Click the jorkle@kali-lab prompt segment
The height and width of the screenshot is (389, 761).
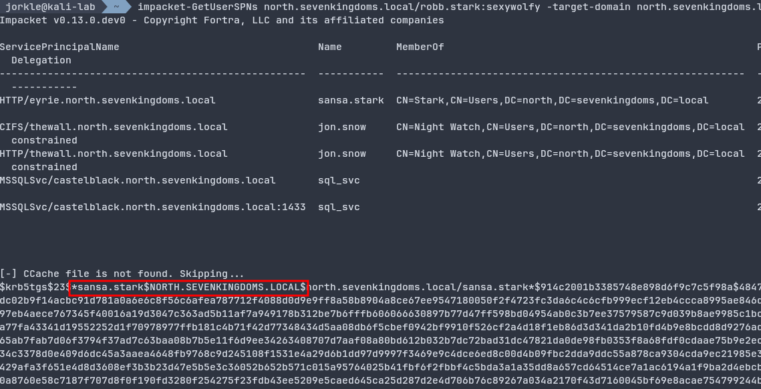pos(50,7)
